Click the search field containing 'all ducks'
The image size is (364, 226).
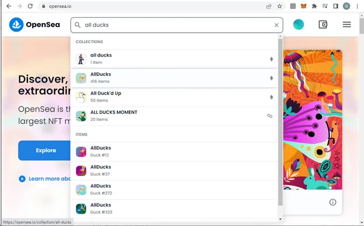pyautogui.click(x=177, y=25)
